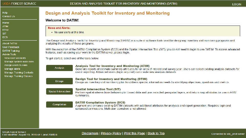Open Manage alerts admin link
This screenshot has width=246, height=138.
pyautogui.click(x=12, y=69)
